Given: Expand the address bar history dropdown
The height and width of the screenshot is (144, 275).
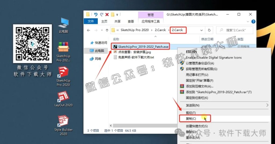Looking at the screenshot, I should 201,30.
